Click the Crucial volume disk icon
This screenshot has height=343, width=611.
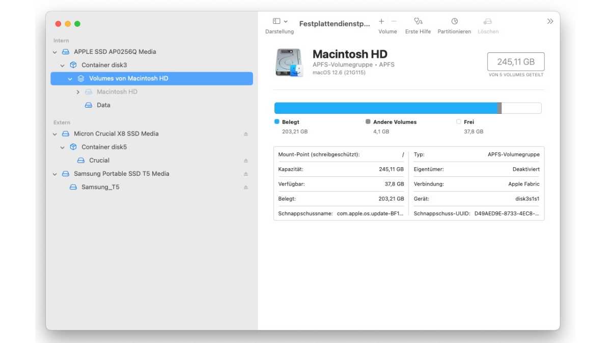(x=81, y=160)
